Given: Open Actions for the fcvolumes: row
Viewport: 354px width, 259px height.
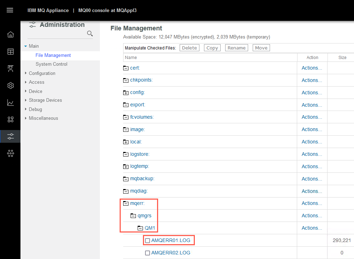Looking at the screenshot, I should click(x=312, y=117).
